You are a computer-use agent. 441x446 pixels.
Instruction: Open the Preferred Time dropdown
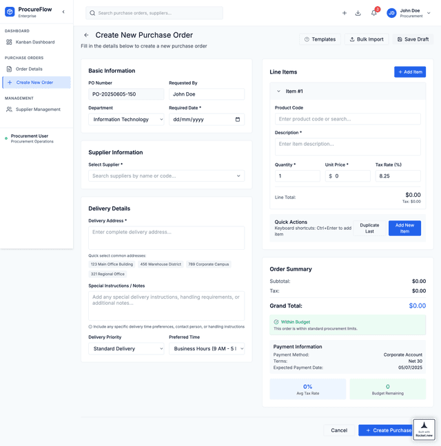pyautogui.click(x=206, y=349)
